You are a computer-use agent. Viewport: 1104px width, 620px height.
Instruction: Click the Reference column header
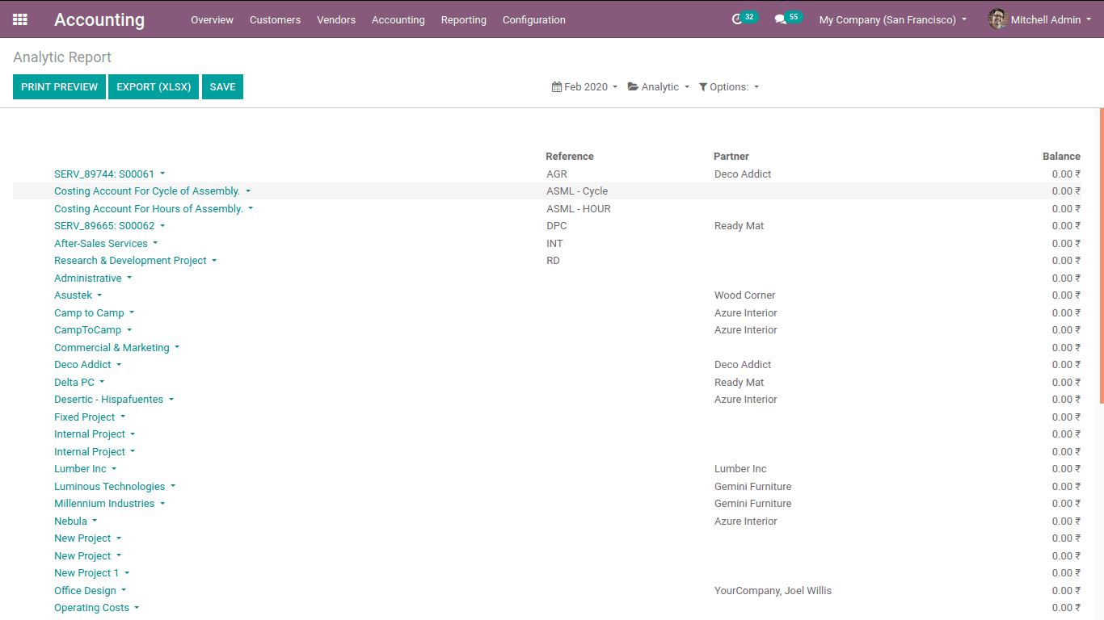click(570, 157)
